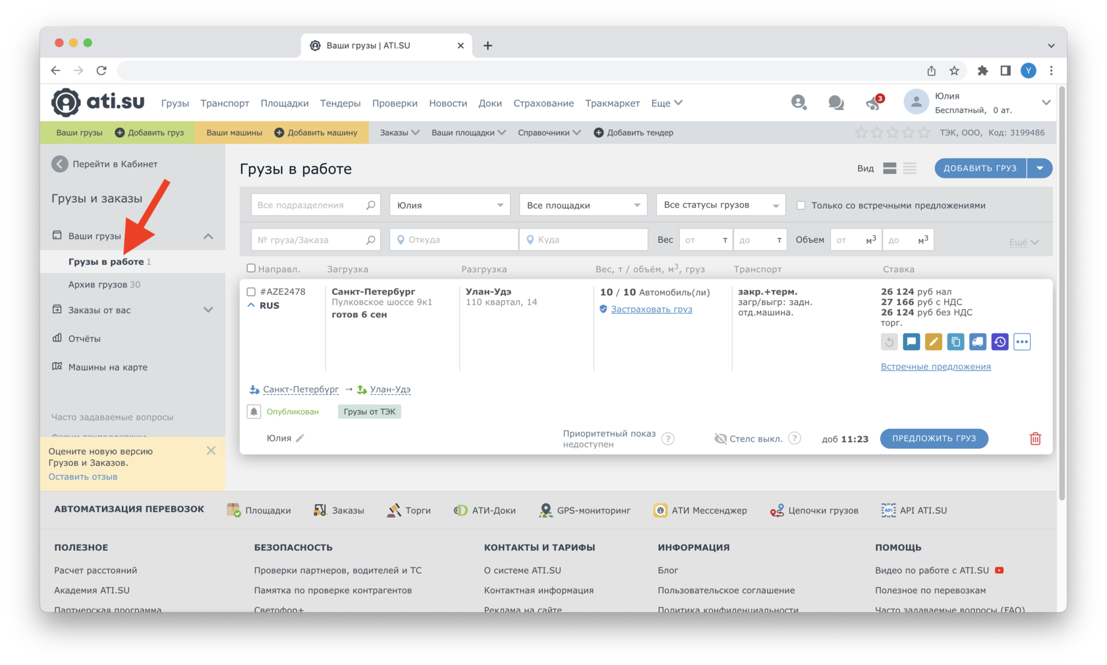Check Только со встречными предложениями checkbox
Viewport: 1107px width, 665px height.
click(x=801, y=205)
